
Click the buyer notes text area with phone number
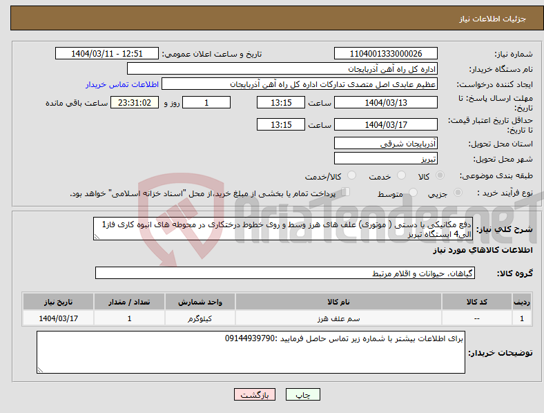tap(251, 352)
